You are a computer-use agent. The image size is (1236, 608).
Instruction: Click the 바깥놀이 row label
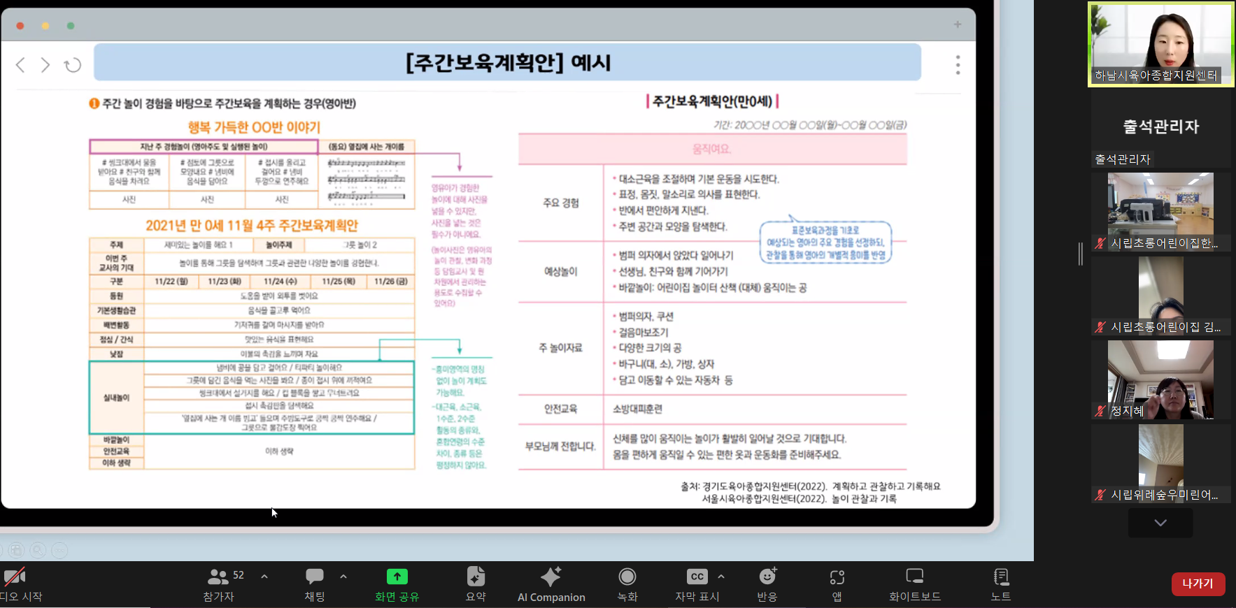click(x=116, y=440)
